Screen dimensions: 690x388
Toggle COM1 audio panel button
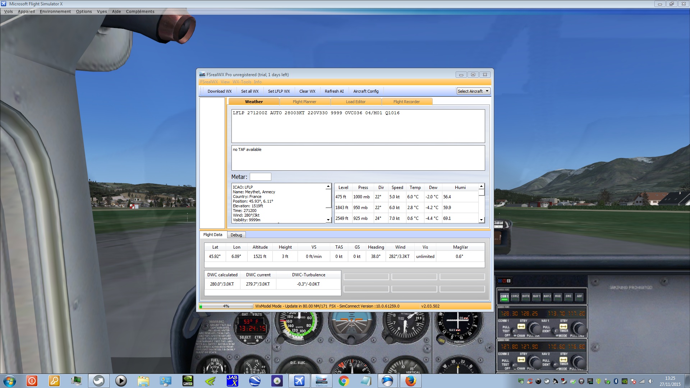pos(504,297)
